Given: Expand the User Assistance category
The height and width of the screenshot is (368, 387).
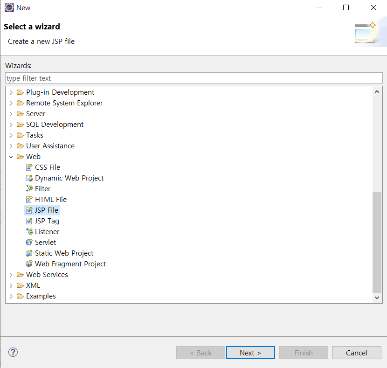Looking at the screenshot, I should (11, 146).
